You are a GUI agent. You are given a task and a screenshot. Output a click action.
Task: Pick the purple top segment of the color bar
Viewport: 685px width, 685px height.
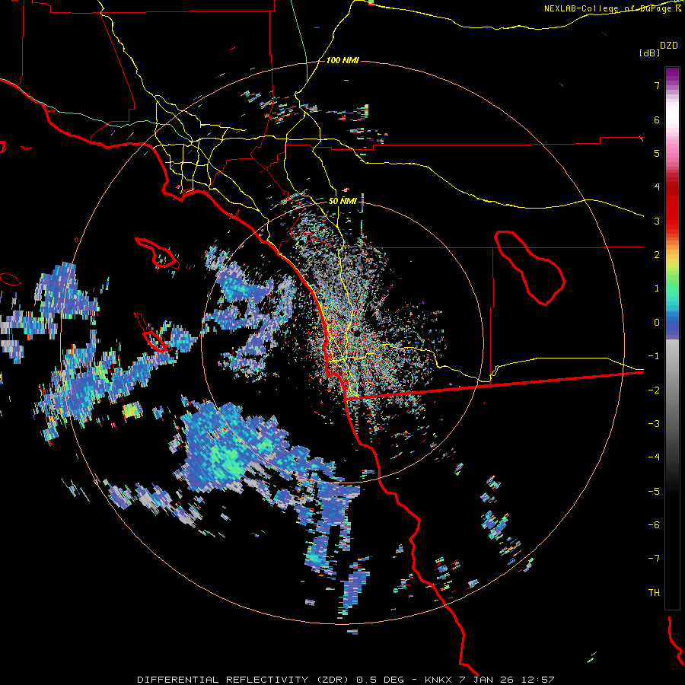click(672, 75)
